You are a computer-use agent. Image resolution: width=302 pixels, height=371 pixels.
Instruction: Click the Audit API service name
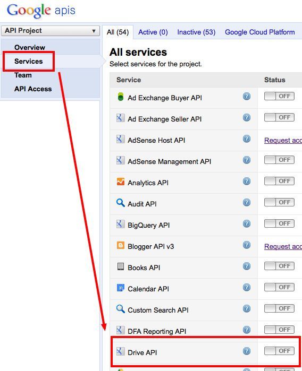142,204
